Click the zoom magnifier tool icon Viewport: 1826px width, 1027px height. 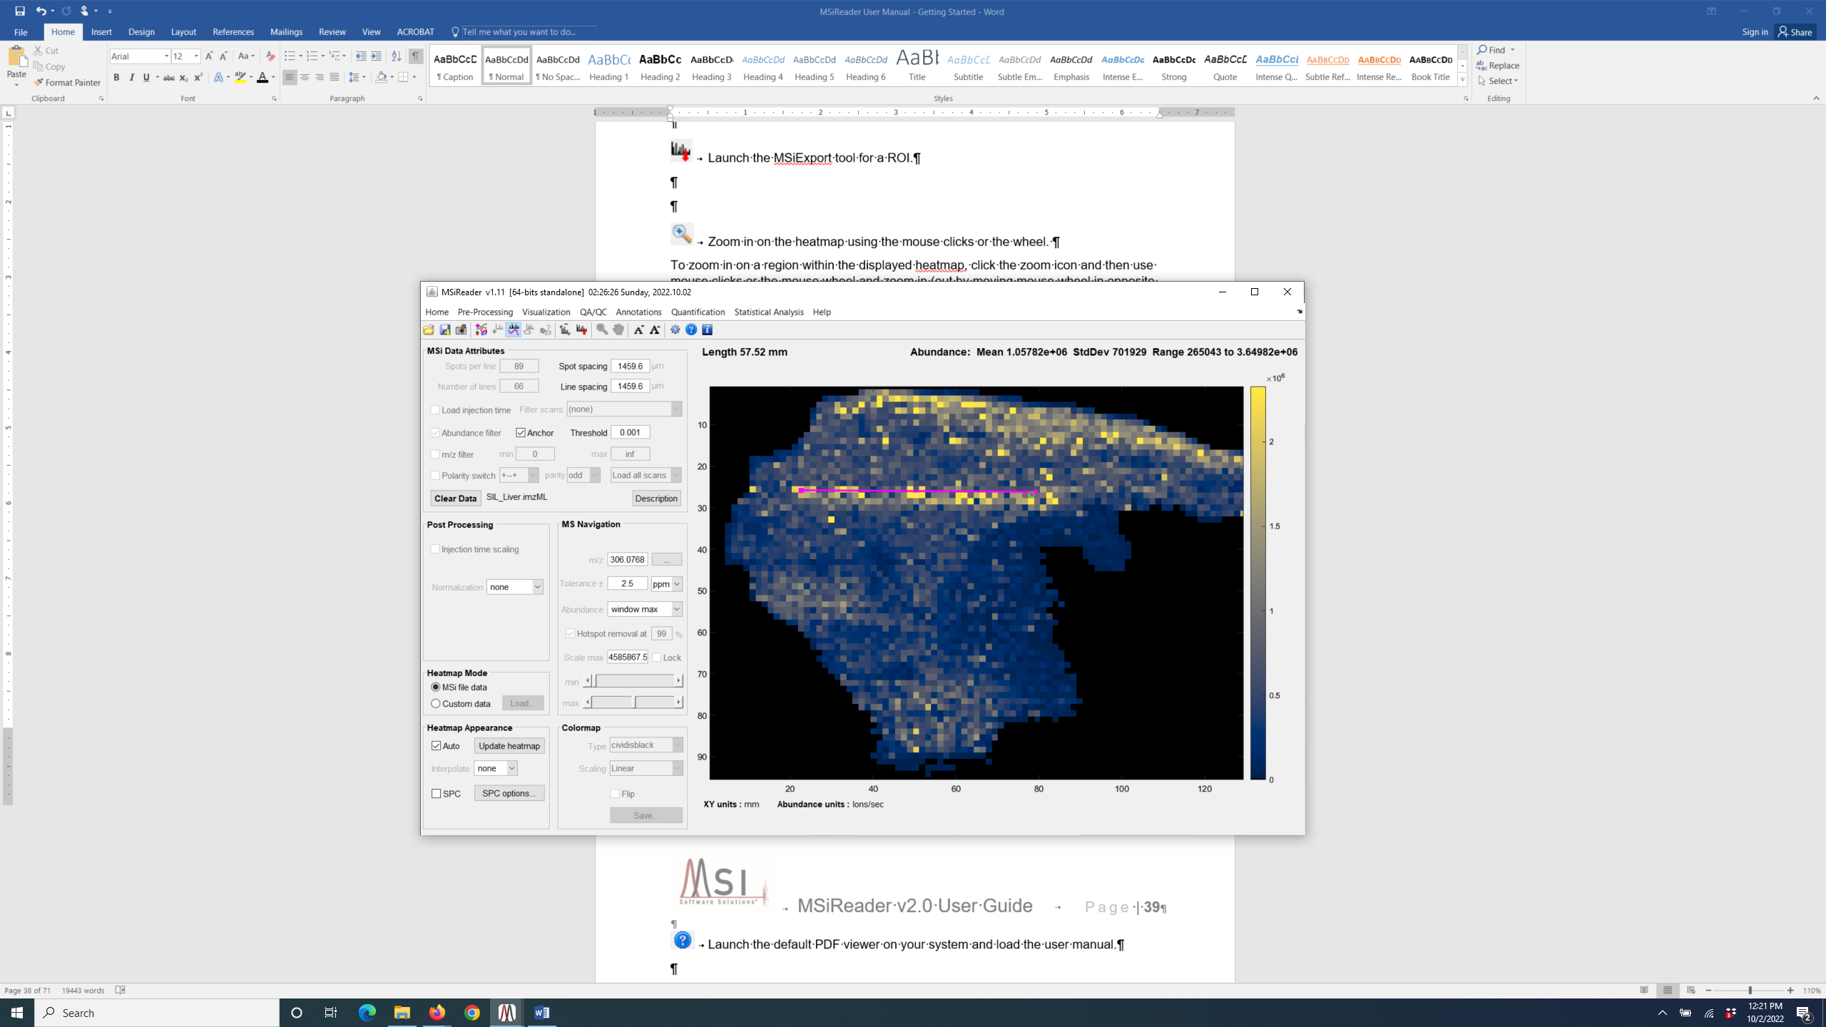(602, 329)
